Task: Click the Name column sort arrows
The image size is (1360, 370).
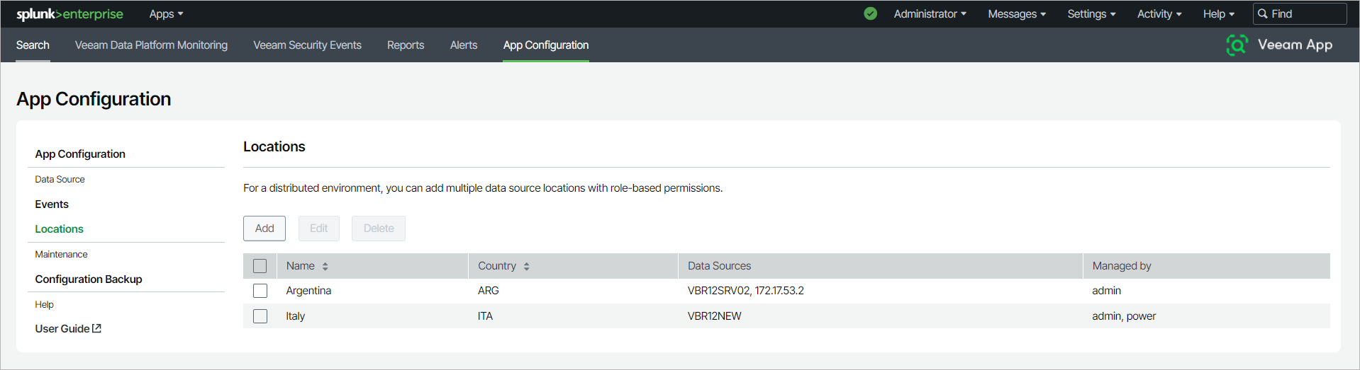Action: [325, 267]
